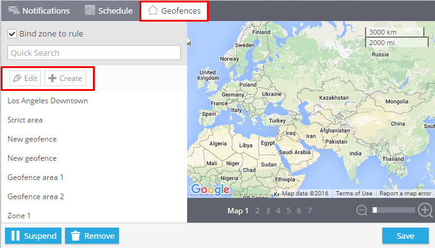Zoom in the map with plus magnifier
This screenshot has height=248, width=435.
[x=425, y=210]
